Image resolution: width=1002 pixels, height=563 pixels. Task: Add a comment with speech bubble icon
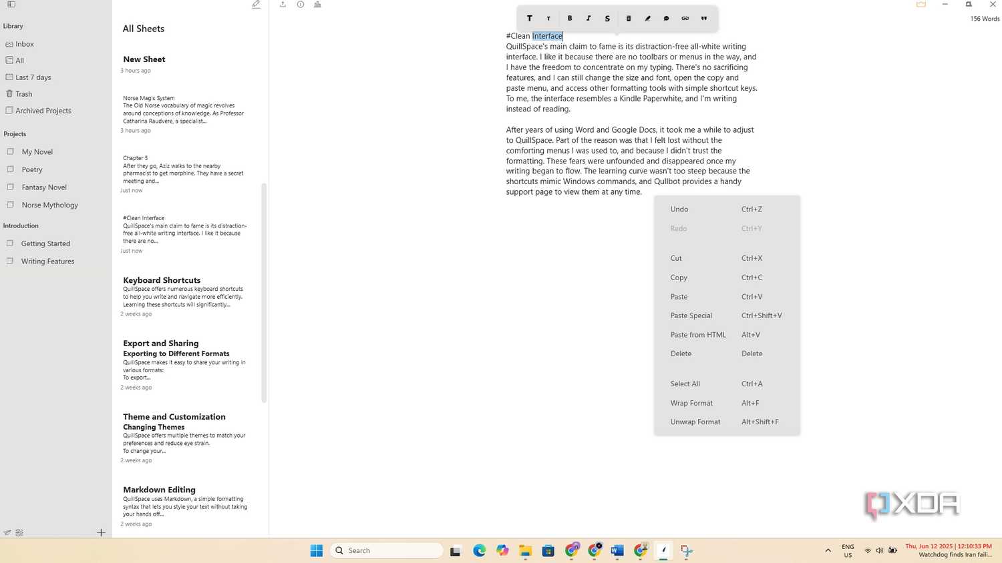666,19
